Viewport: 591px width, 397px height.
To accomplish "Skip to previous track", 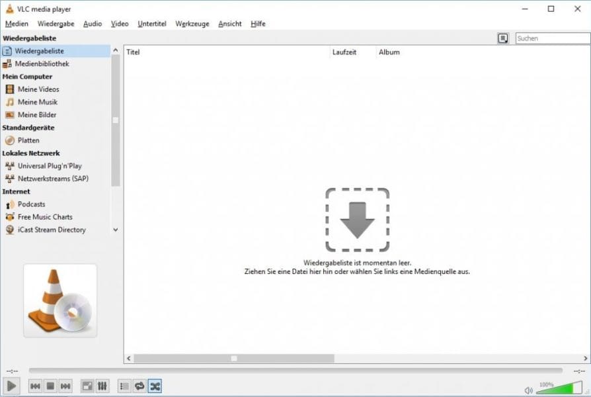I will click(x=35, y=386).
